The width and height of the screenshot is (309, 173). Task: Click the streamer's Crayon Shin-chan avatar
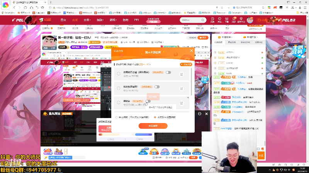pos(49,42)
